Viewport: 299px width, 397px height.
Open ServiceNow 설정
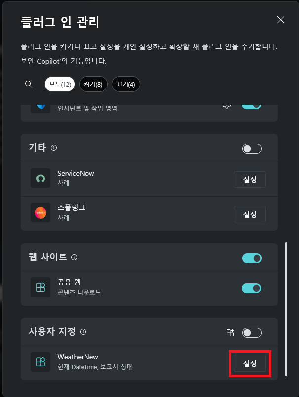250,179
